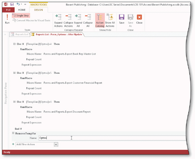Click macro name Export Discount Report
Image resolution: width=195 pixels, height=159 pixels.
[x=67, y=112]
